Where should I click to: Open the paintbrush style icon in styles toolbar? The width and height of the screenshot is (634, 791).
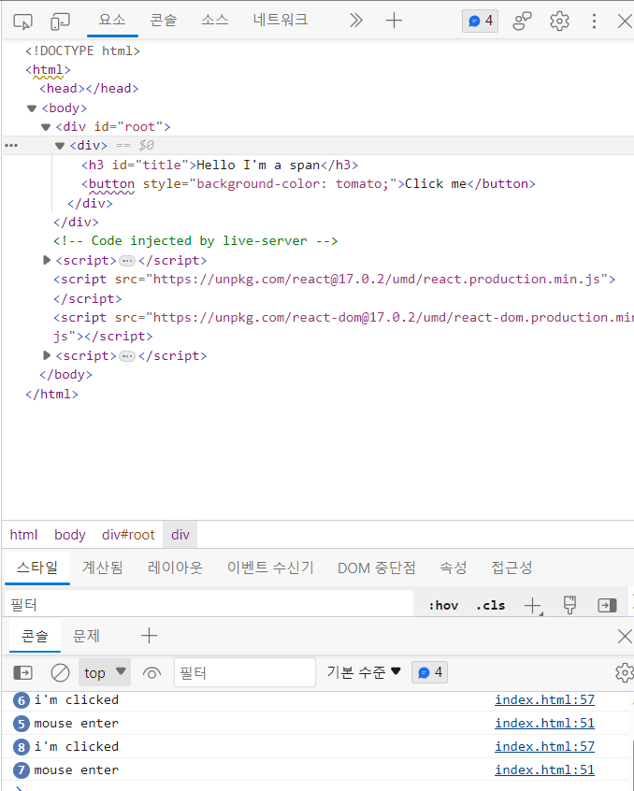569,605
